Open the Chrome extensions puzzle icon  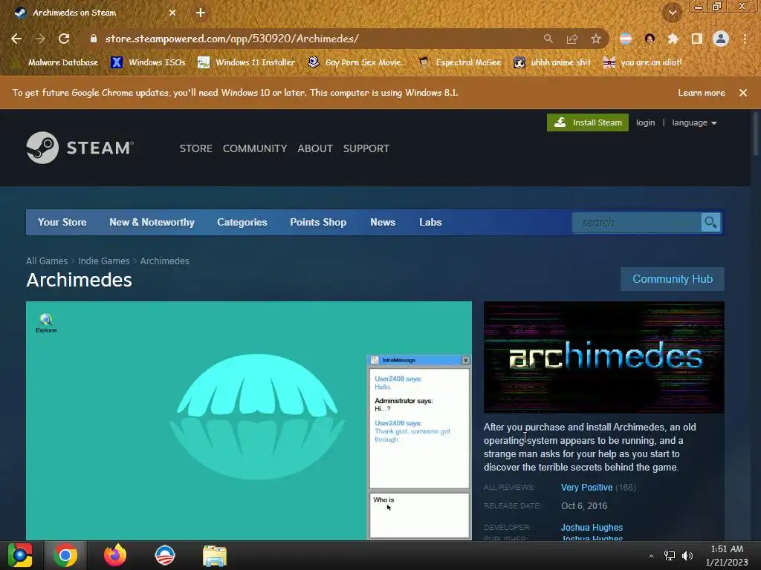[x=673, y=39]
